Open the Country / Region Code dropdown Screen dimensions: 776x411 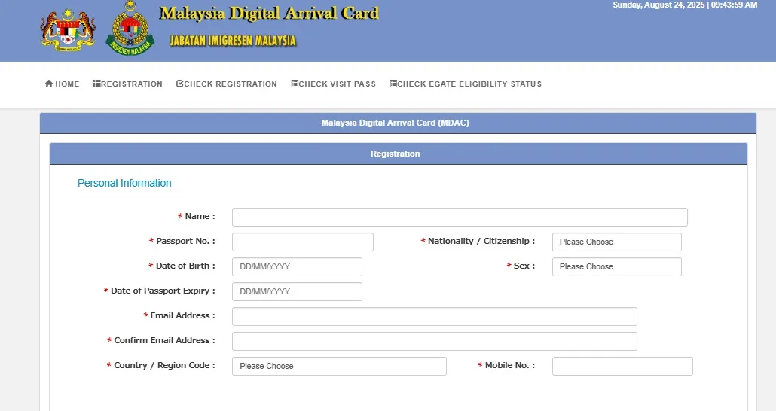(x=339, y=366)
